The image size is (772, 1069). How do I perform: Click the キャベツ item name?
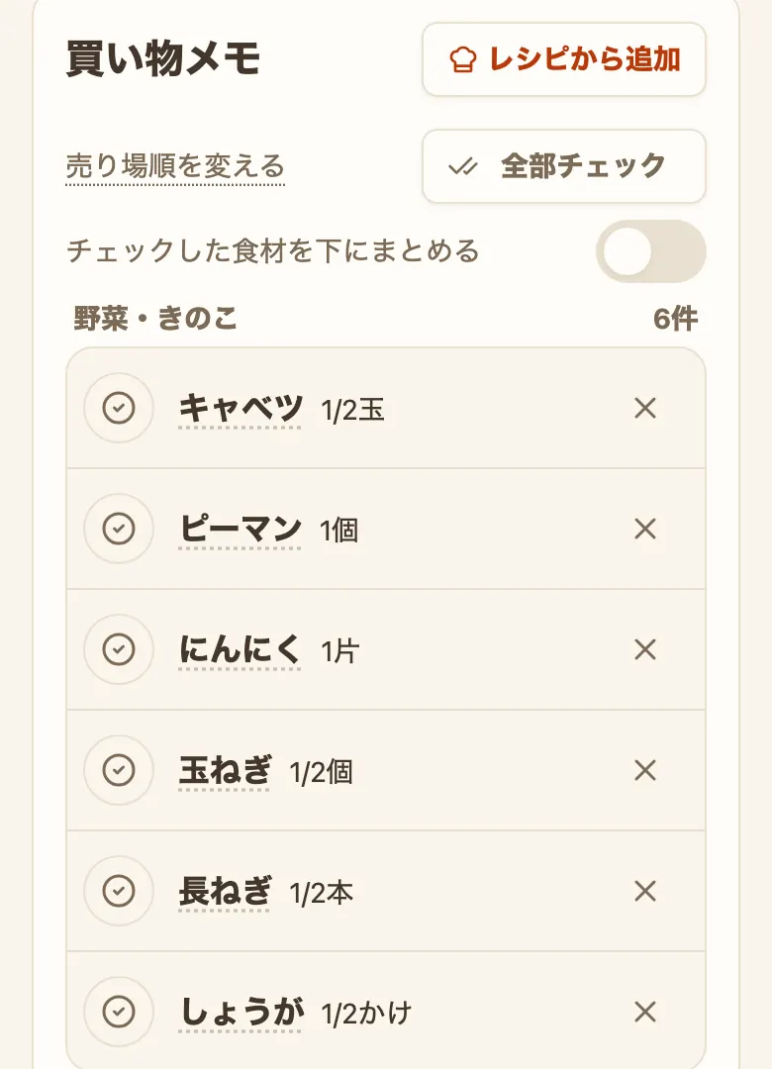[x=241, y=409]
